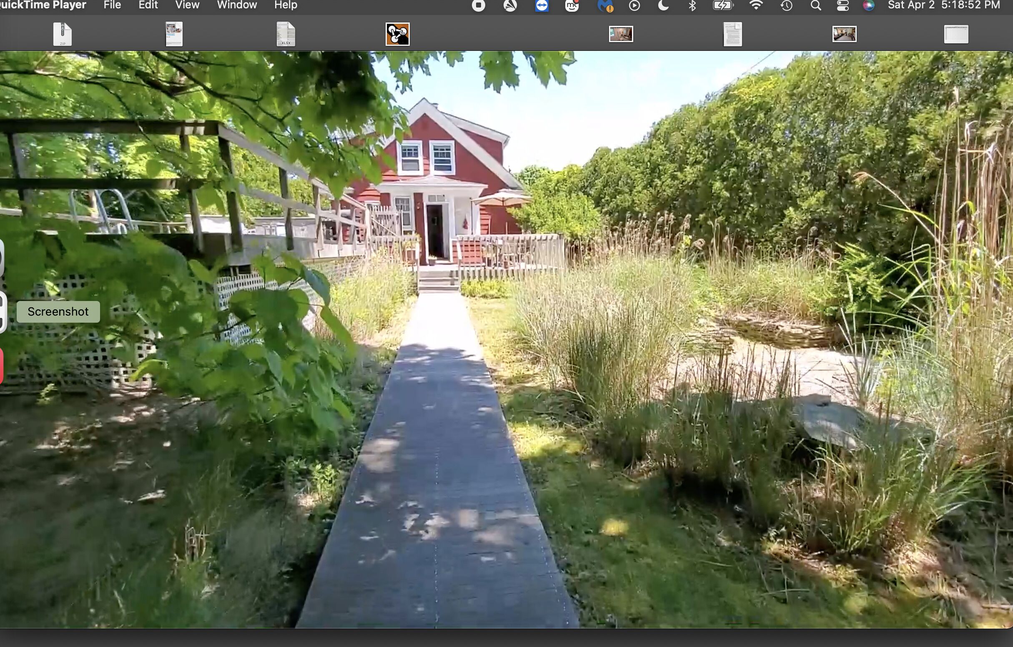
Task: Select the XLSX spreadsheet desktop file
Action: 286,34
